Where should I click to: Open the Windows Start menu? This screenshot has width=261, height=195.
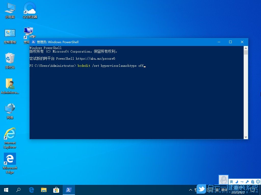click(6, 190)
